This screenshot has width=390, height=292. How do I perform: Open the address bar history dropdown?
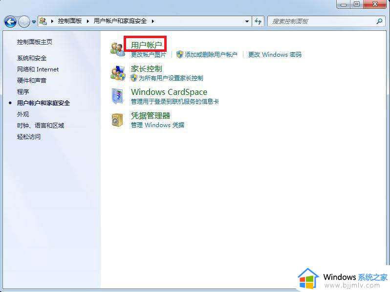[x=247, y=22]
